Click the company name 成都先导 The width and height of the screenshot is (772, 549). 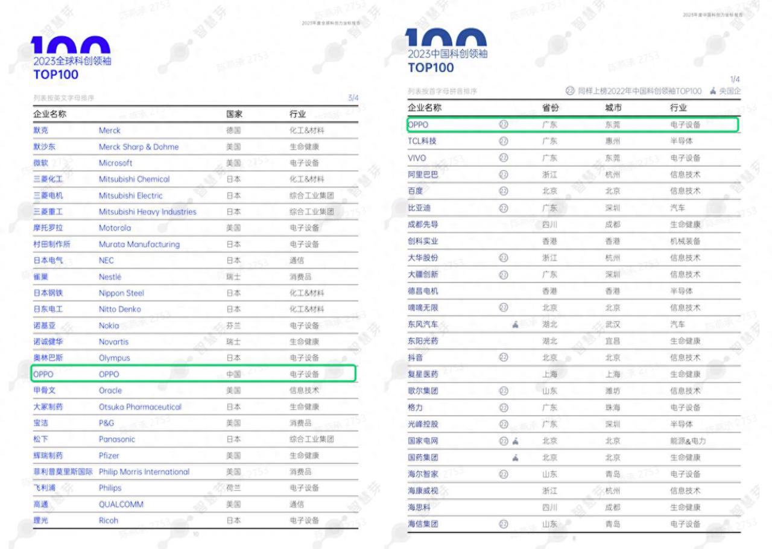pos(423,224)
